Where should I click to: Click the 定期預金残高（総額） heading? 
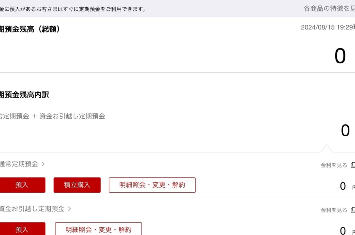click(30, 29)
